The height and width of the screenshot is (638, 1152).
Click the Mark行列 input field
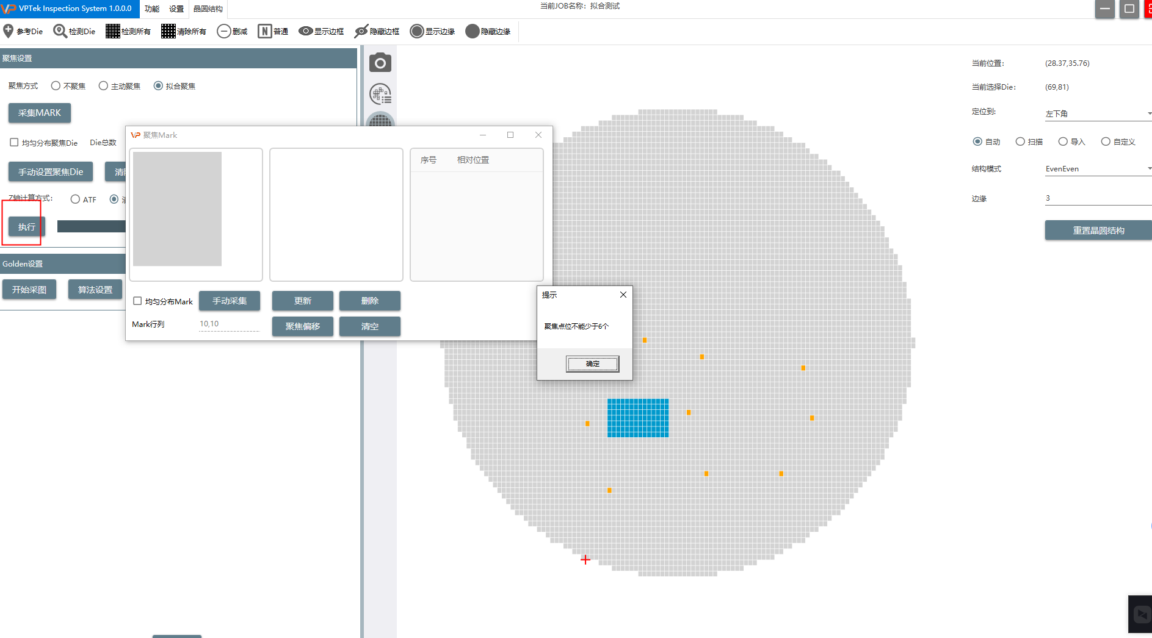229,324
